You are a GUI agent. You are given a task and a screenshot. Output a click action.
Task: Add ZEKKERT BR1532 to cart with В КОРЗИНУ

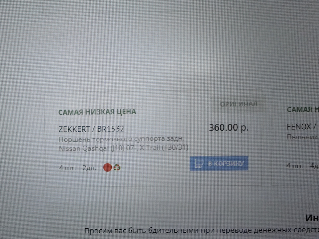click(219, 163)
